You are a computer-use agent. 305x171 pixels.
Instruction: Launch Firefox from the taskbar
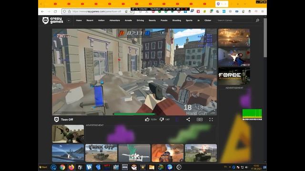(71, 167)
